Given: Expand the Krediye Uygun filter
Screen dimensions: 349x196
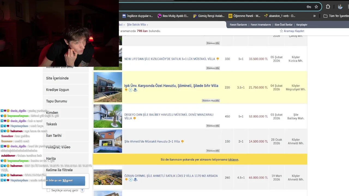Looking at the screenshot, I should pos(66,90).
